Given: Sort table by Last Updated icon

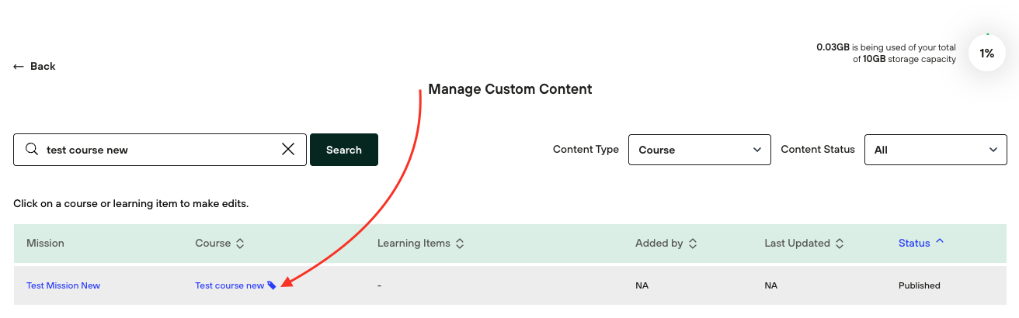Looking at the screenshot, I should [840, 244].
